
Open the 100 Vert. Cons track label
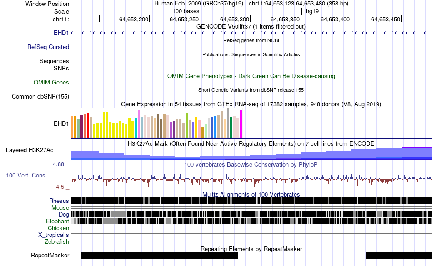tap(25, 176)
